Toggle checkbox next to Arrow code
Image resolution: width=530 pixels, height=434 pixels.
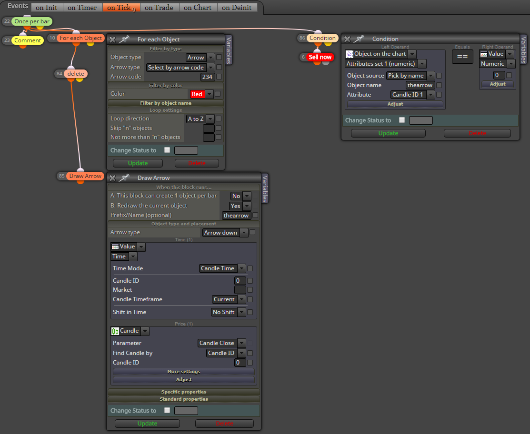(x=219, y=77)
